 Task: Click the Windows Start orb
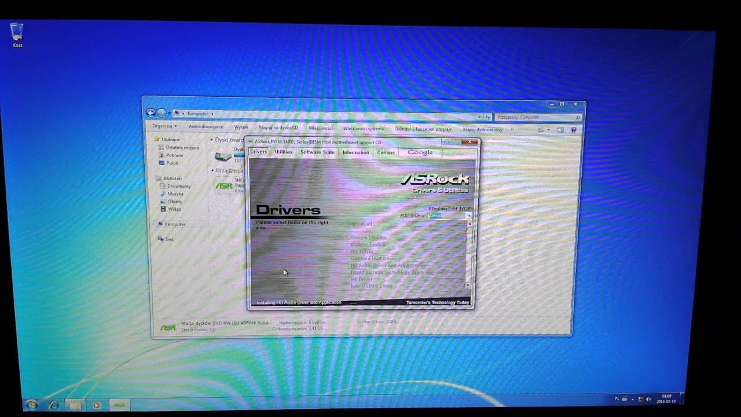click(32, 404)
